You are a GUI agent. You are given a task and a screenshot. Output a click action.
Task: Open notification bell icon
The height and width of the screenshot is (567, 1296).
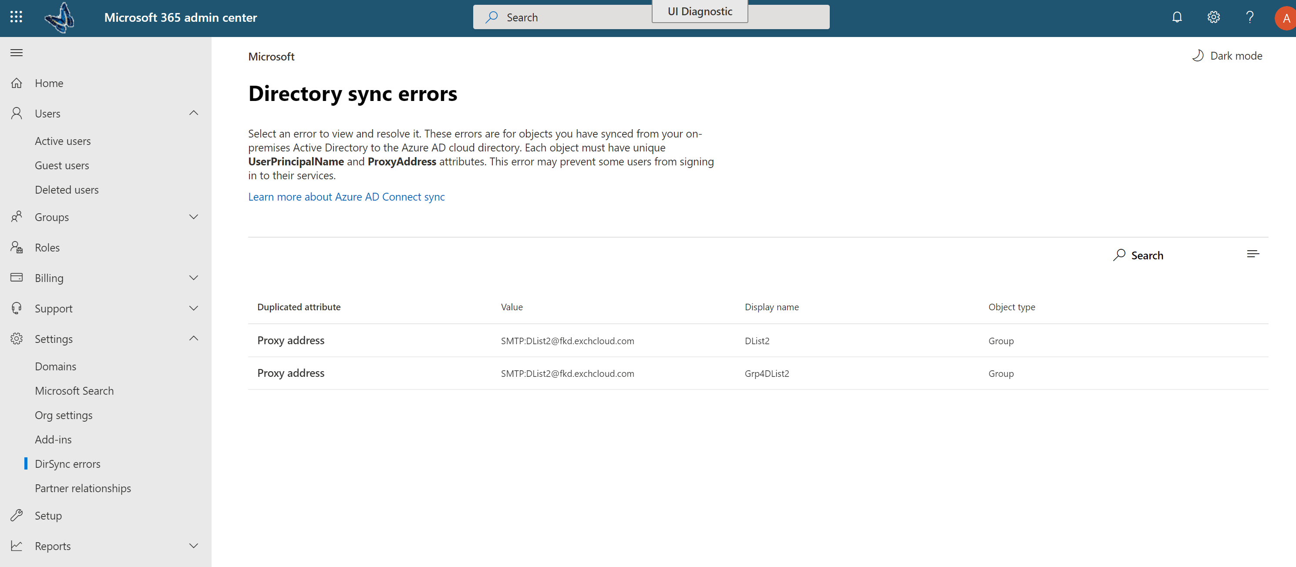coord(1177,17)
